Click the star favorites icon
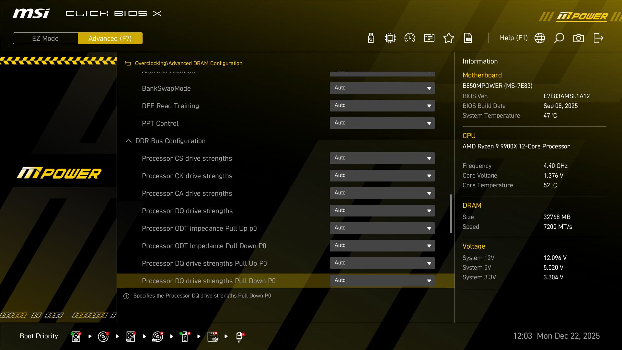Screen dimensions: 622x350 [x=449, y=38]
